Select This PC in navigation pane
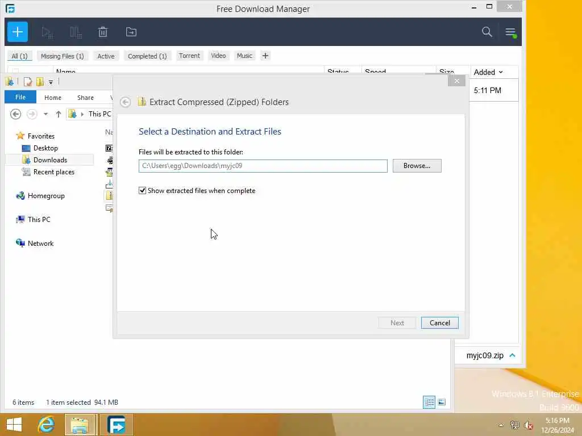This screenshot has width=582, height=436. pos(39,220)
